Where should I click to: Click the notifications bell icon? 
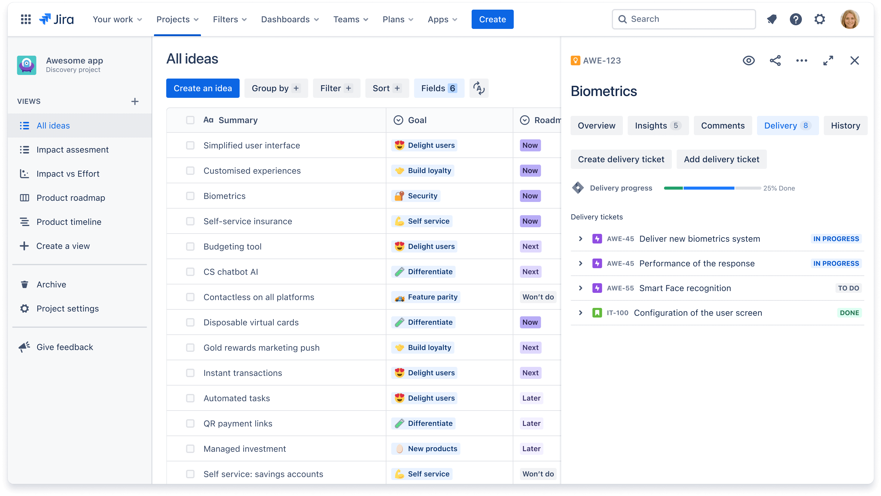772,19
